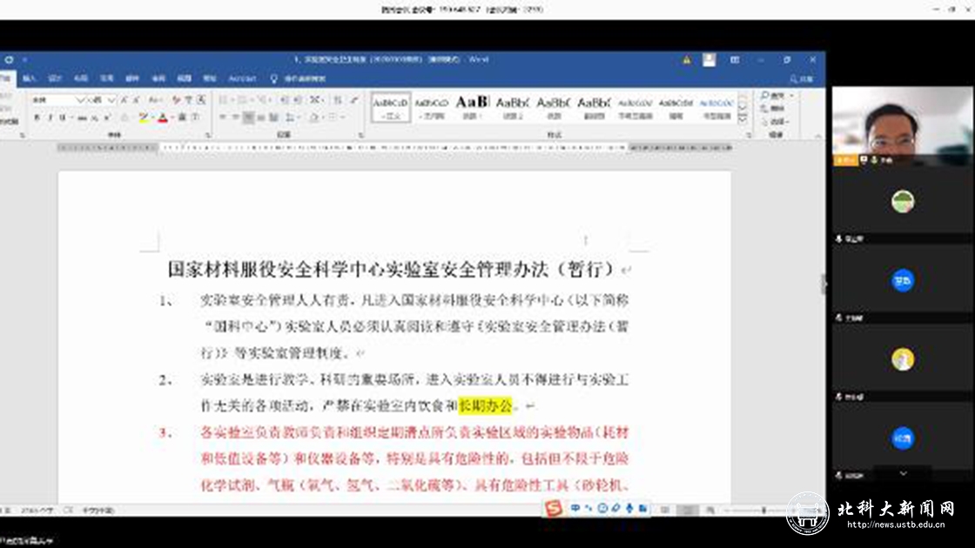975x548 pixels.
Task: Apply the 正文 (Normal) style
Action: click(x=391, y=108)
